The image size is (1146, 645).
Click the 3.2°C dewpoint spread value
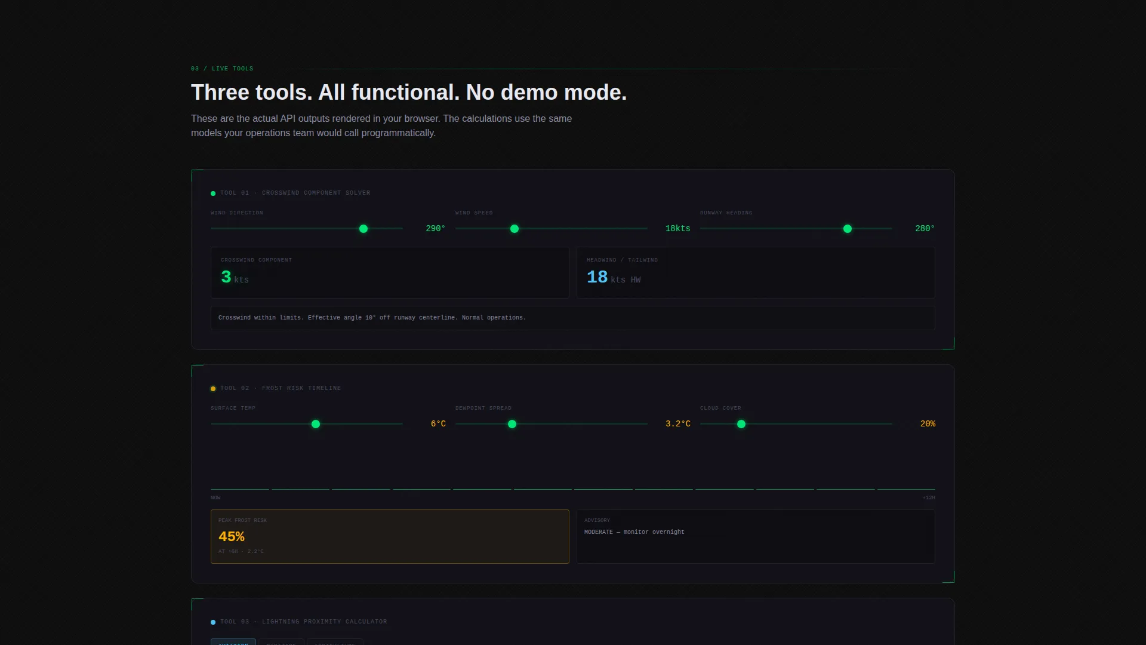tap(678, 424)
